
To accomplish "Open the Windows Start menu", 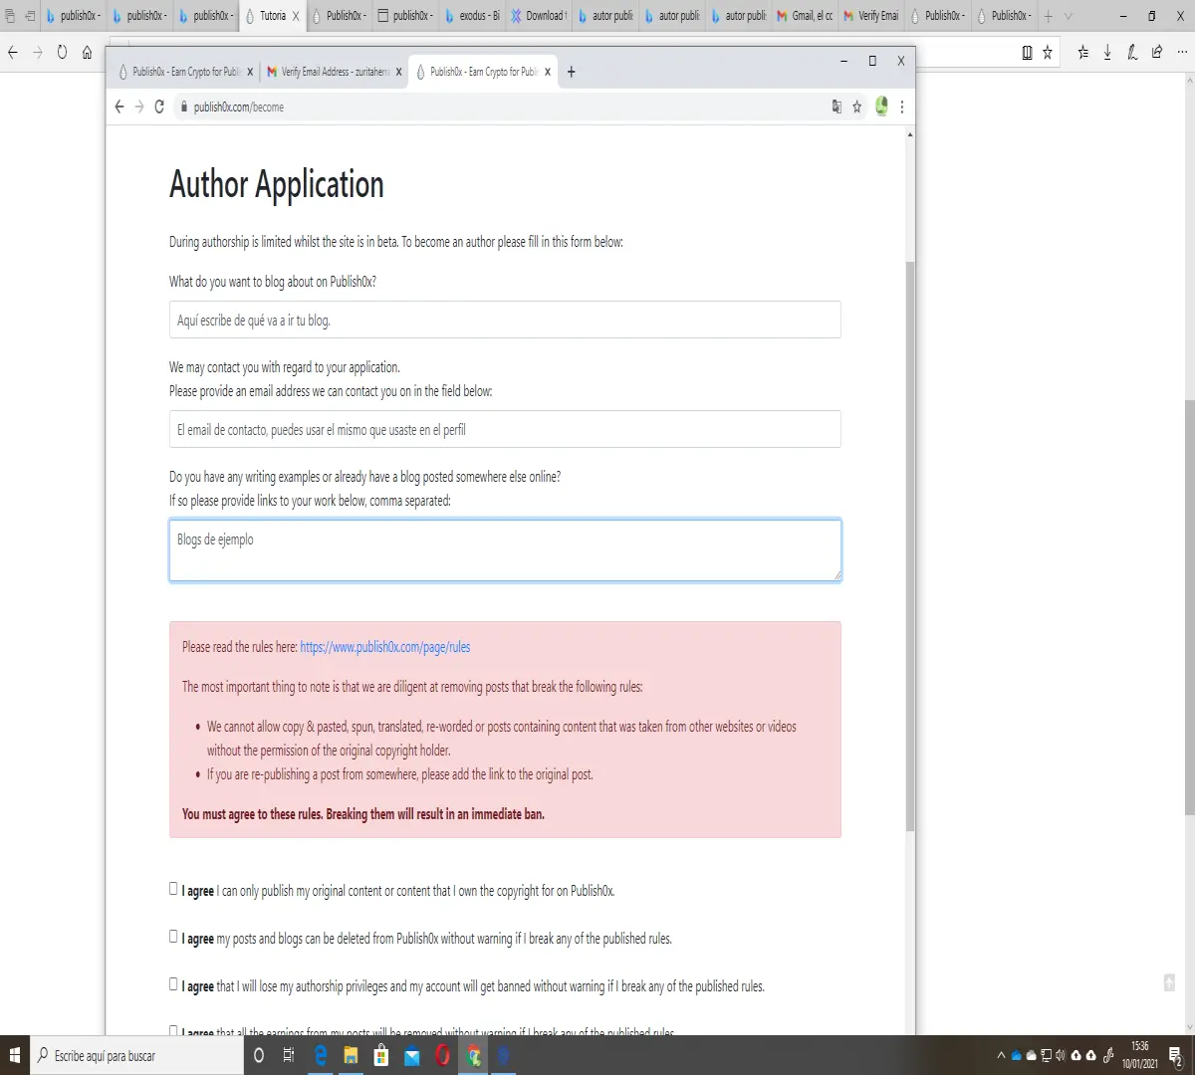I will [x=15, y=1055].
